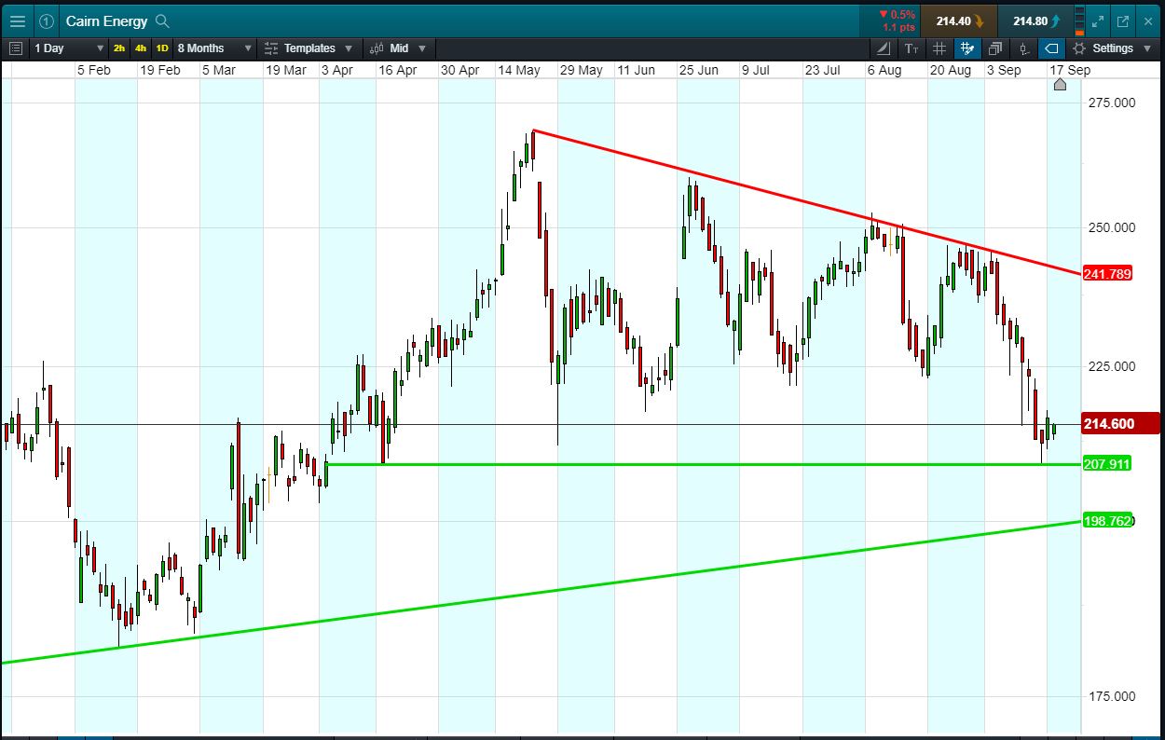Click the 14 May date label
The width and height of the screenshot is (1165, 740).
point(519,70)
